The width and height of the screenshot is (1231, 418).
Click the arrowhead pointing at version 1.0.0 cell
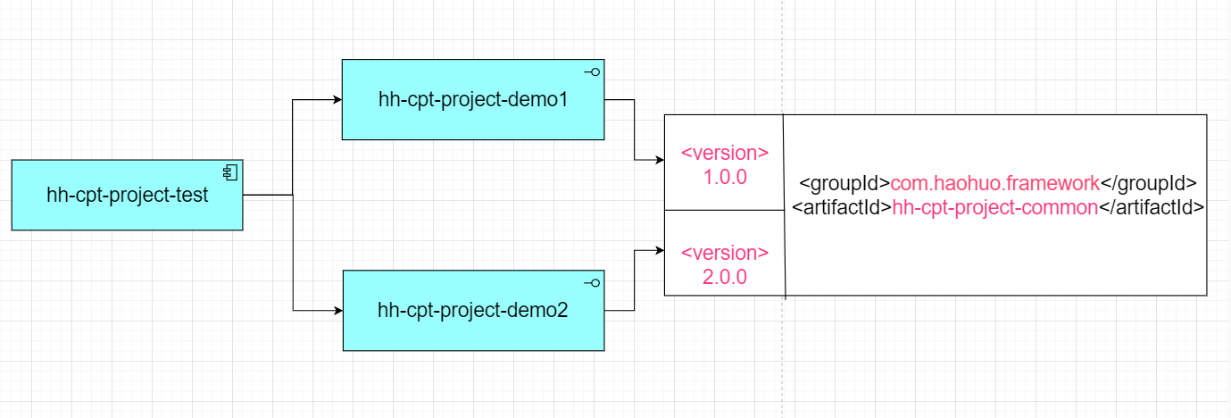659,161
